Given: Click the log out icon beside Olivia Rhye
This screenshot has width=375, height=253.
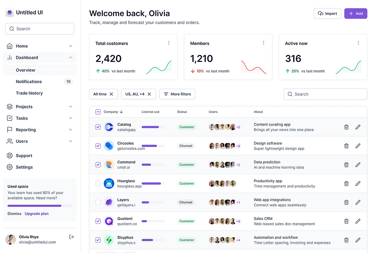Looking at the screenshot, I should [71, 237].
